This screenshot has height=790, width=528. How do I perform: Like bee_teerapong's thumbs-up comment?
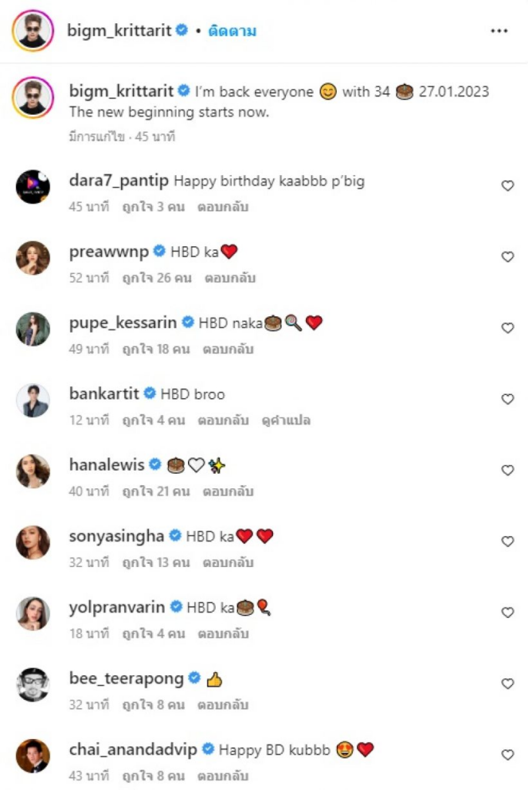[x=507, y=684]
